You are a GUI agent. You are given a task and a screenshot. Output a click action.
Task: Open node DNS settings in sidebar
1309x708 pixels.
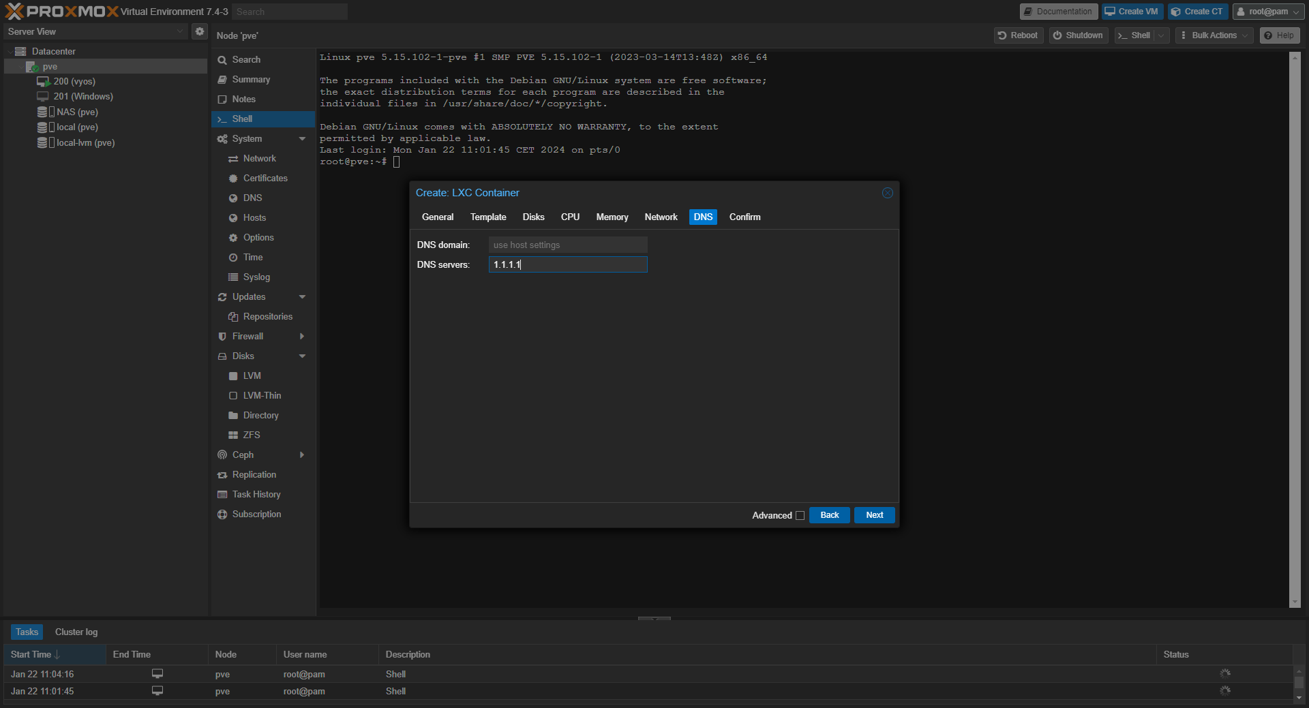pos(263,198)
